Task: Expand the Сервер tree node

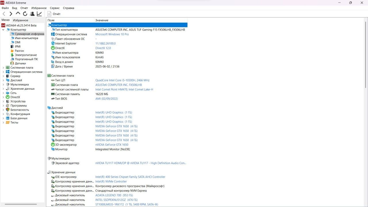Action: tap(3, 76)
